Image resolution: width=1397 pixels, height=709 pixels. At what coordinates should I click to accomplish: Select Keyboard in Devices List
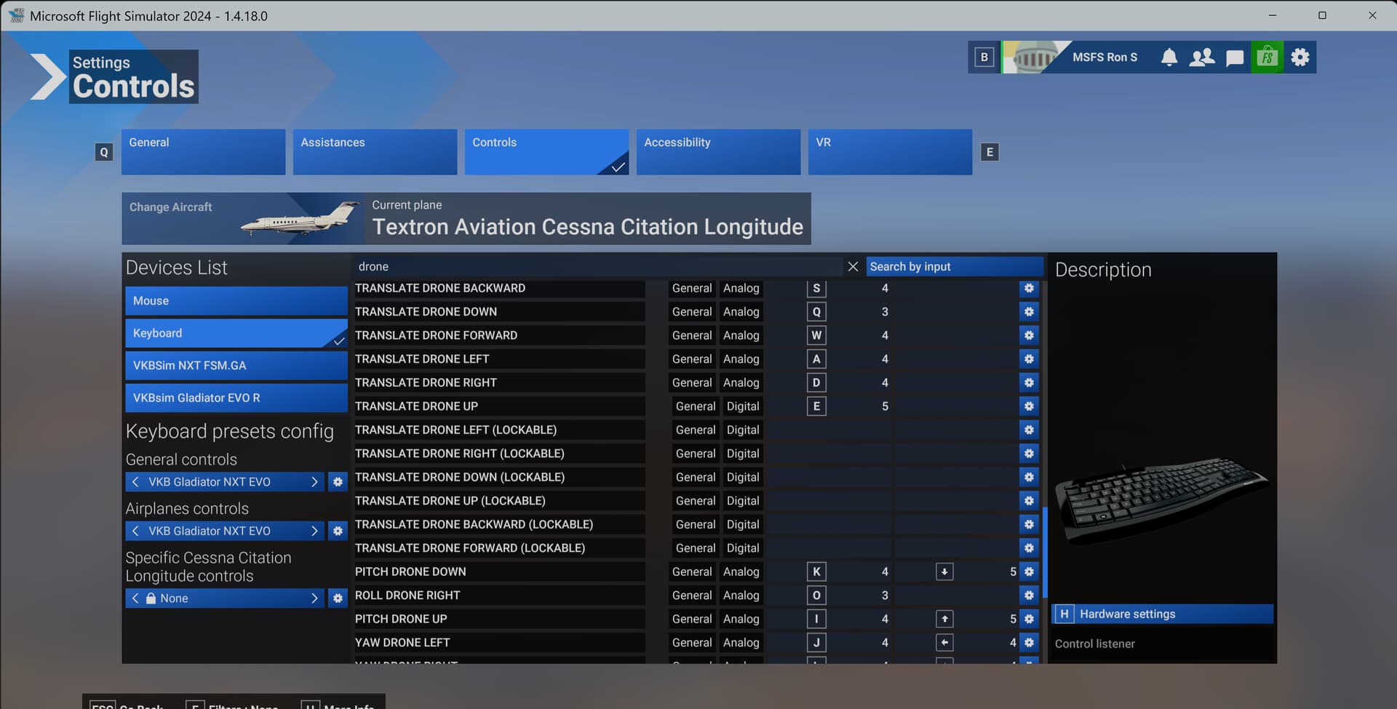tap(236, 333)
